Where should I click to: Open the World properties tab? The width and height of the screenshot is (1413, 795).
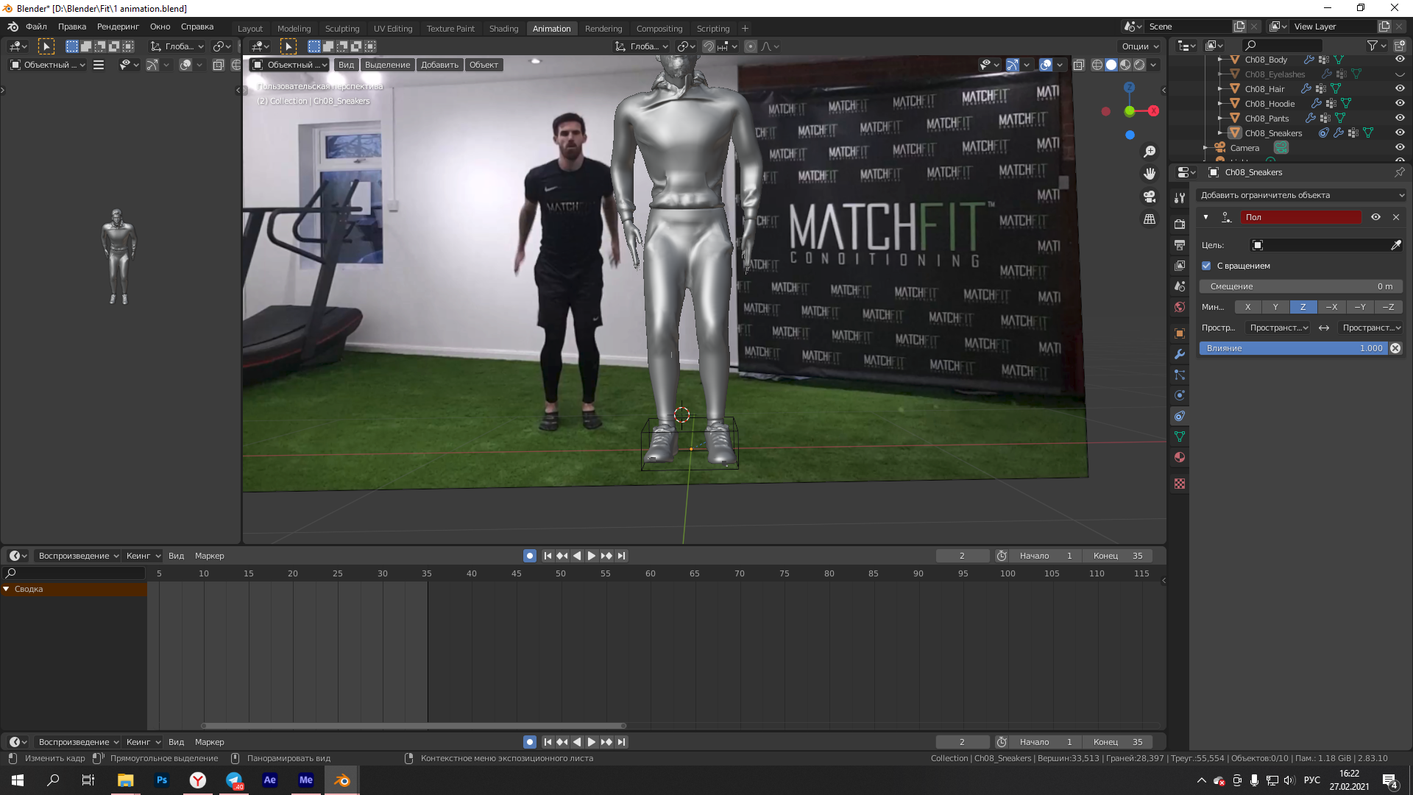(1180, 307)
